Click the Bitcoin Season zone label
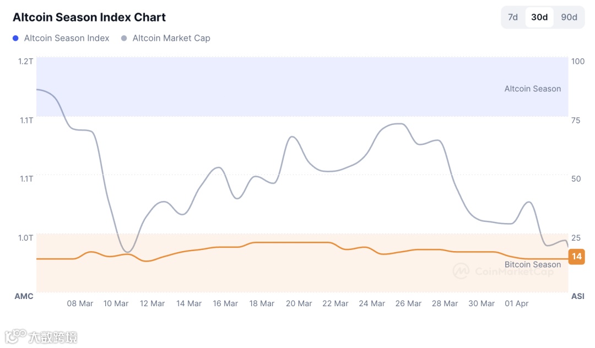The image size is (595, 348). tap(532, 264)
